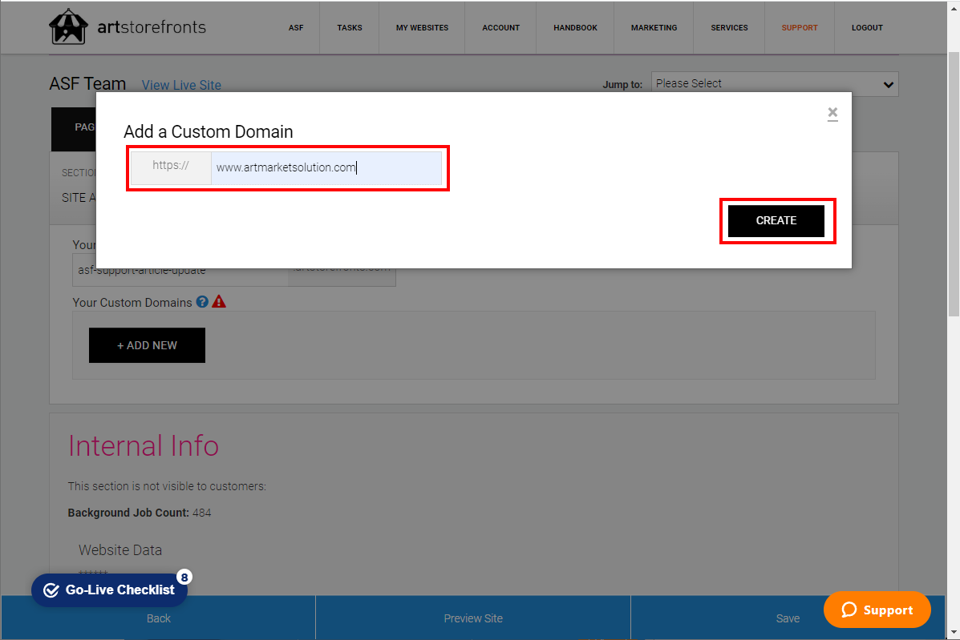Click the Internal Info heading
Screen dimensions: 960x640
(x=144, y=445)
